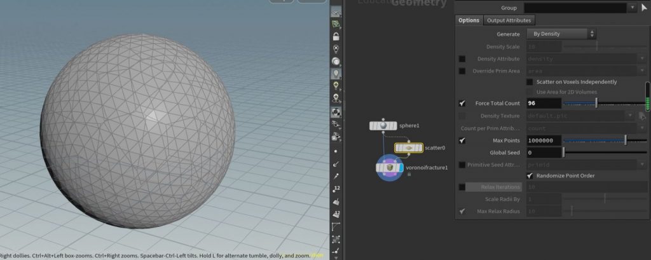
Task: Select the no lighting crossed bulb icon
Action: tap(336, 49)
